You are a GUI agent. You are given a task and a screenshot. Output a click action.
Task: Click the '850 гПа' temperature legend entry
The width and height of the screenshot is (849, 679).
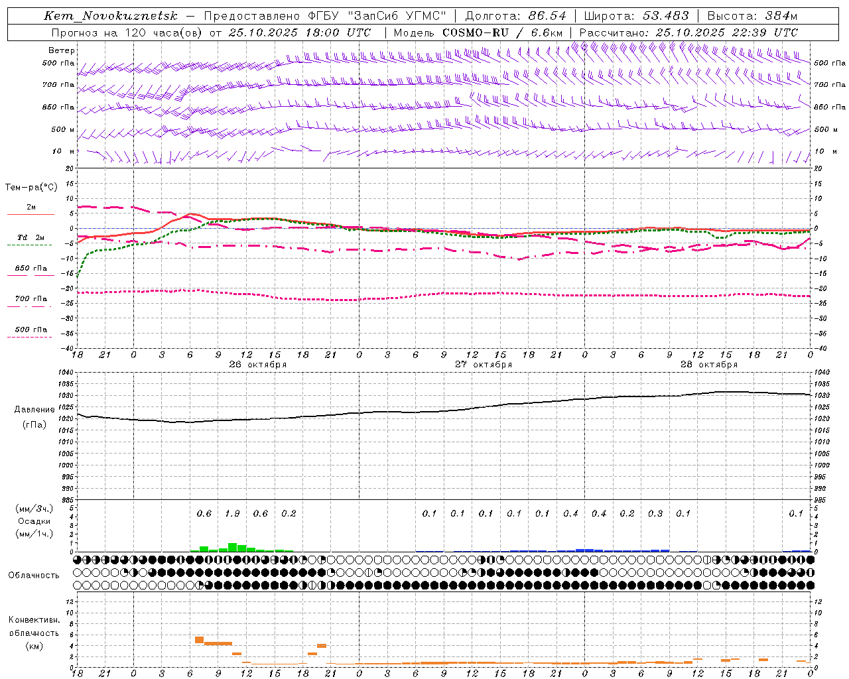(x=31, y=269)
